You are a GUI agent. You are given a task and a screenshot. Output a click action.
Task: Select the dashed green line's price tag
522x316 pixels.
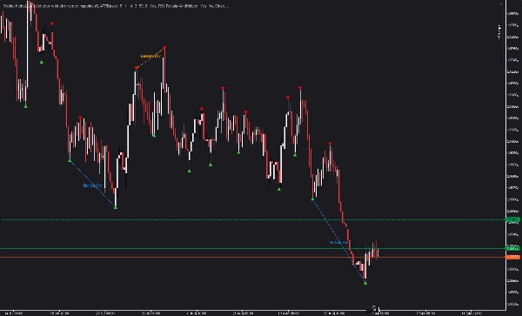pyautogui.click(x=512, y=219)
